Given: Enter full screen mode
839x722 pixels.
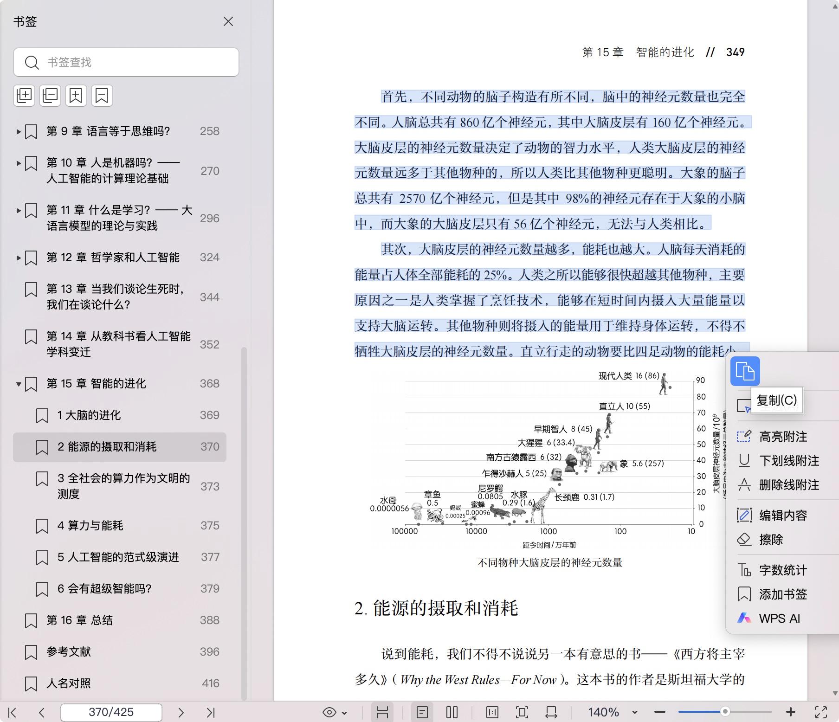Looking at the screenshot, I should [821, 712].
